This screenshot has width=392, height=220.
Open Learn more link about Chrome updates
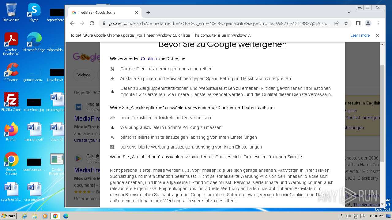click(360, 35)
